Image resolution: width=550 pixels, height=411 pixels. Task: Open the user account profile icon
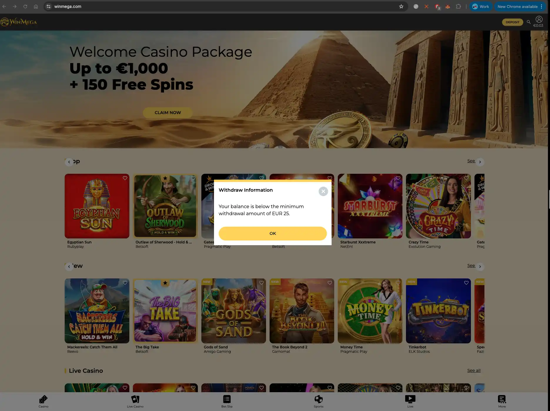pos(539,19)
